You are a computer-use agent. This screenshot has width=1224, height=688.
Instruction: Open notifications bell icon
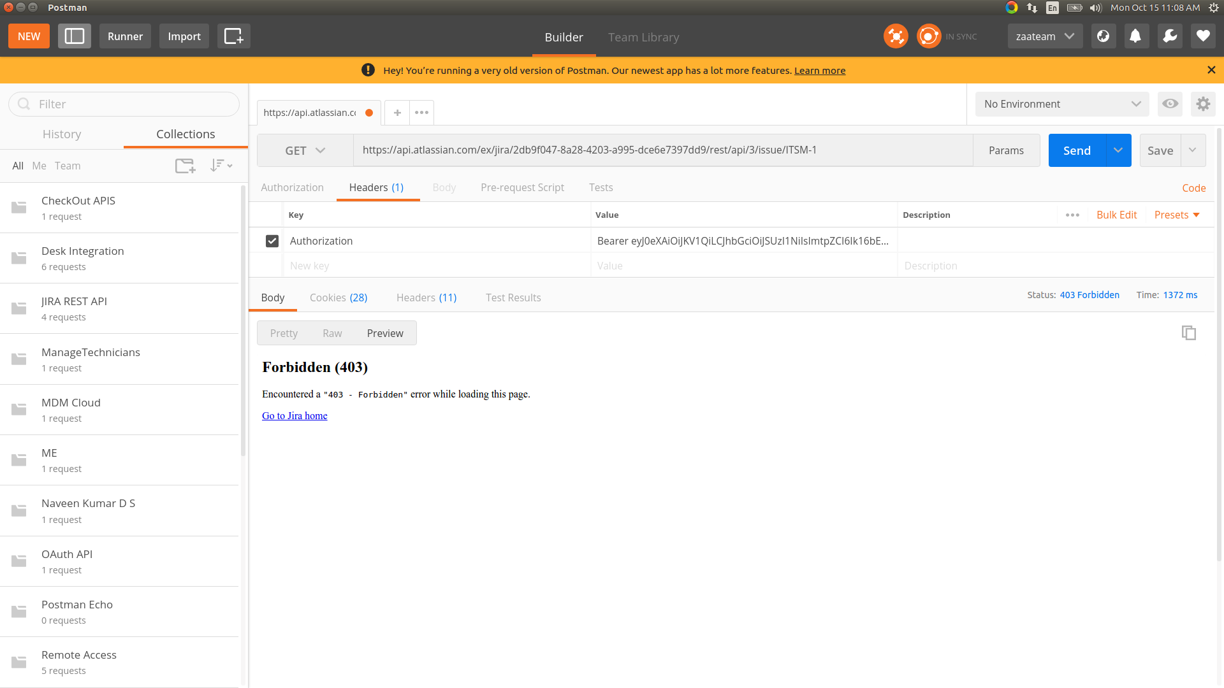pos(1135,36)
